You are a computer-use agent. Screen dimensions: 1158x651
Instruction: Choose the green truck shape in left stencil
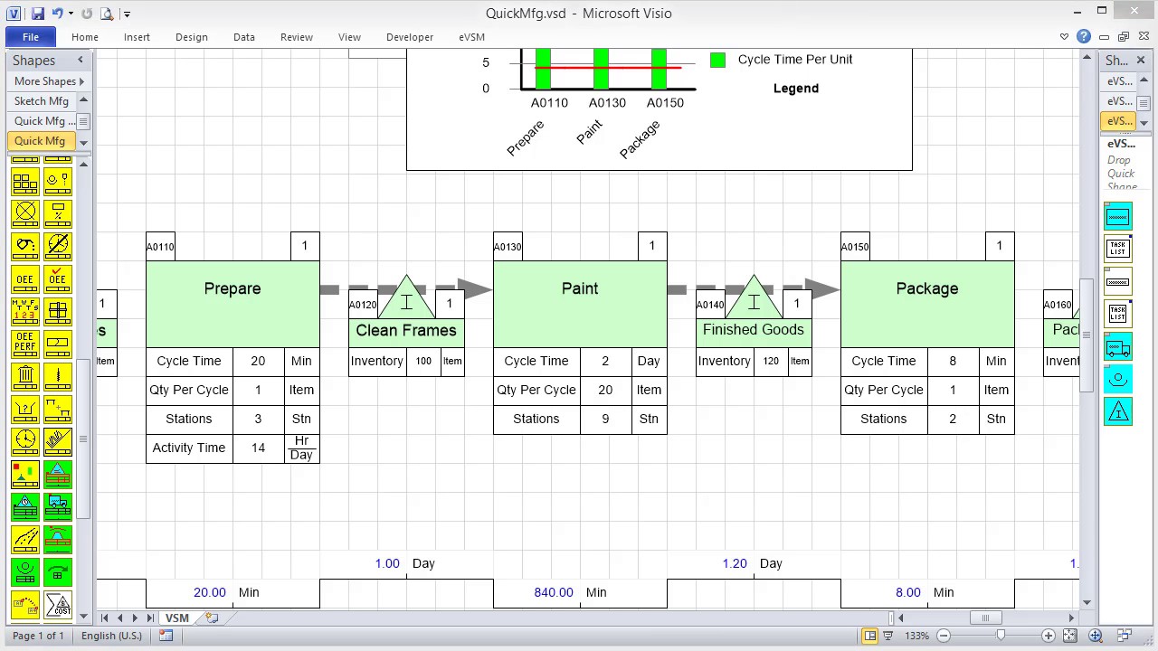point(58,506)
